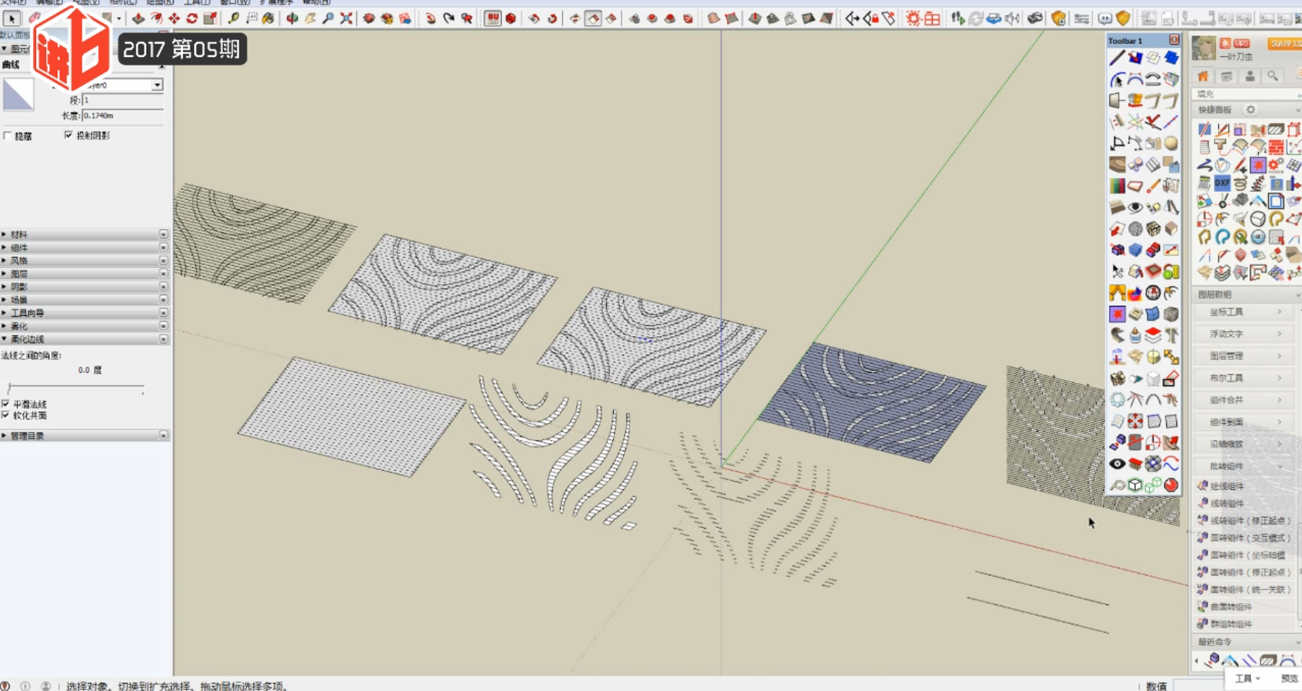
Task: Pick the Move tool with four red arrows
Action: pos(174,18)
